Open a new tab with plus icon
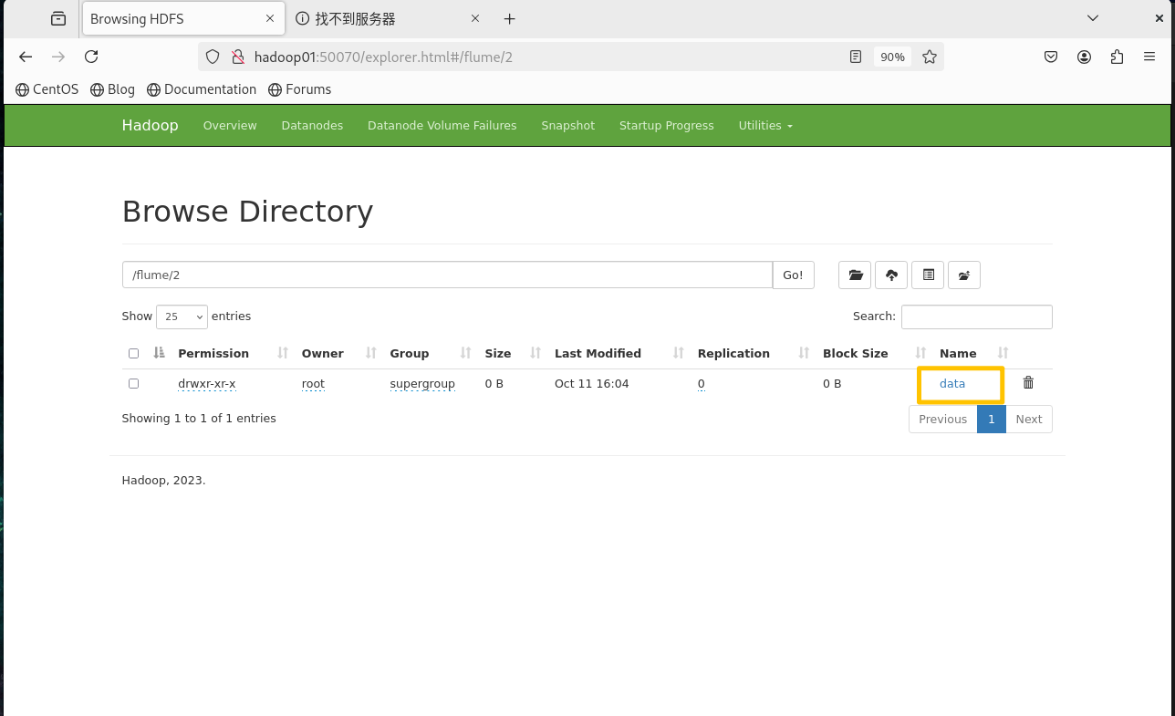 [510, 18]
